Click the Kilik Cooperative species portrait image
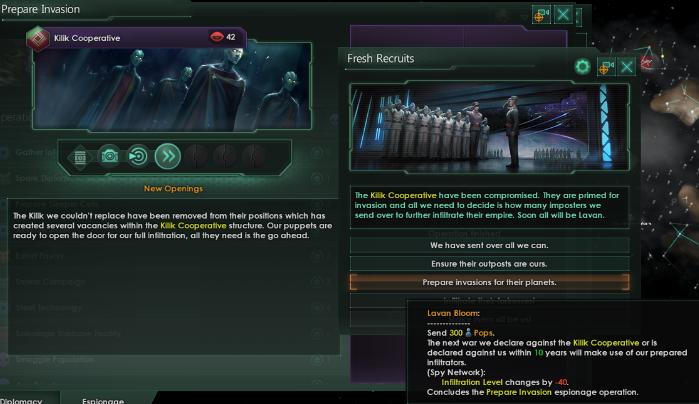Viewport: 699px width, 404px height. (172, 86)
